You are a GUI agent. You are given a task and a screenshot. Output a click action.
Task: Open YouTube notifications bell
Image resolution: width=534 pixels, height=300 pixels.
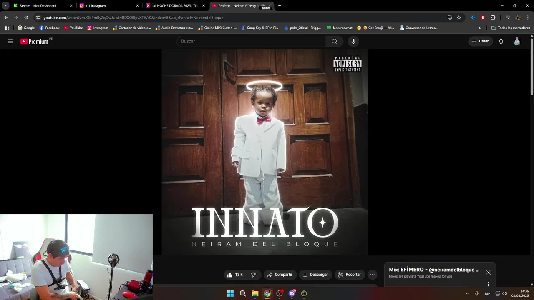[501, 41]
